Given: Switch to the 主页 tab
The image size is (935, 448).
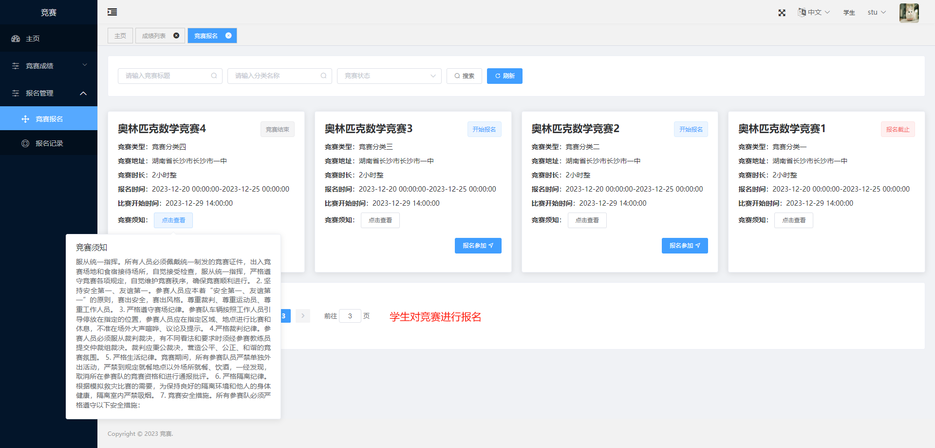Looking at the screenshot, I should (120, 35).
